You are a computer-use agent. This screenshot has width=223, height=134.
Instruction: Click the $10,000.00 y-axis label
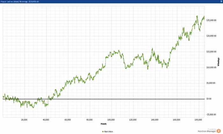(211, 67)
